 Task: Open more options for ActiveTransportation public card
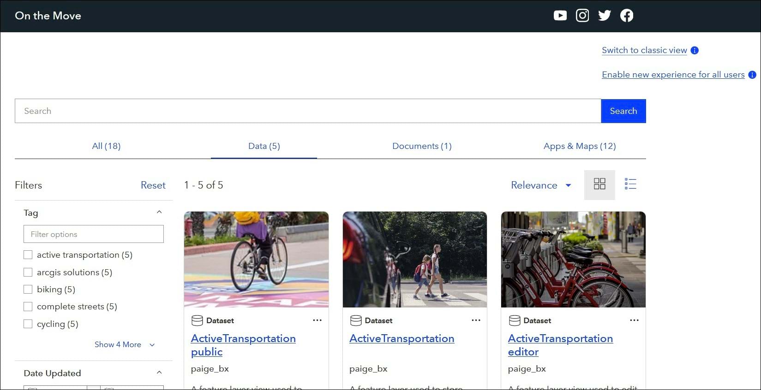(x=317, y=320)
